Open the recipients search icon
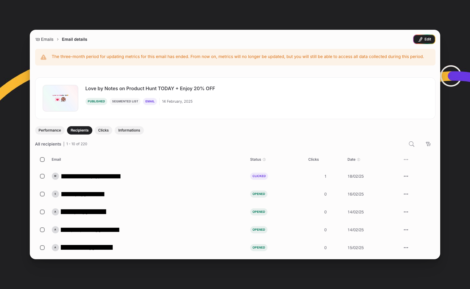470x289 pixels. (411, 144)
